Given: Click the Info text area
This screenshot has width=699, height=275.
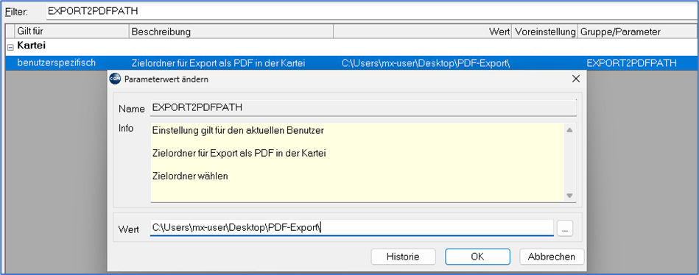Looking at the screenshot, I should pos(357,162).
